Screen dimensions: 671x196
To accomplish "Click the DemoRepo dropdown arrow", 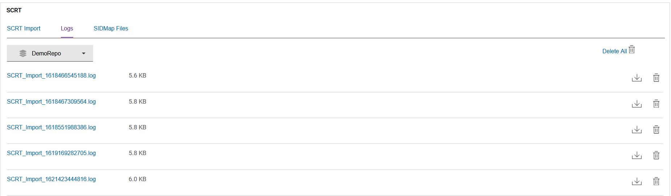I will tap(84, 53).
